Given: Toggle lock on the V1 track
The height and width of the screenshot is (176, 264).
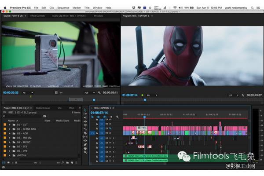Looking at the screenshot, I should coord(97,133).
